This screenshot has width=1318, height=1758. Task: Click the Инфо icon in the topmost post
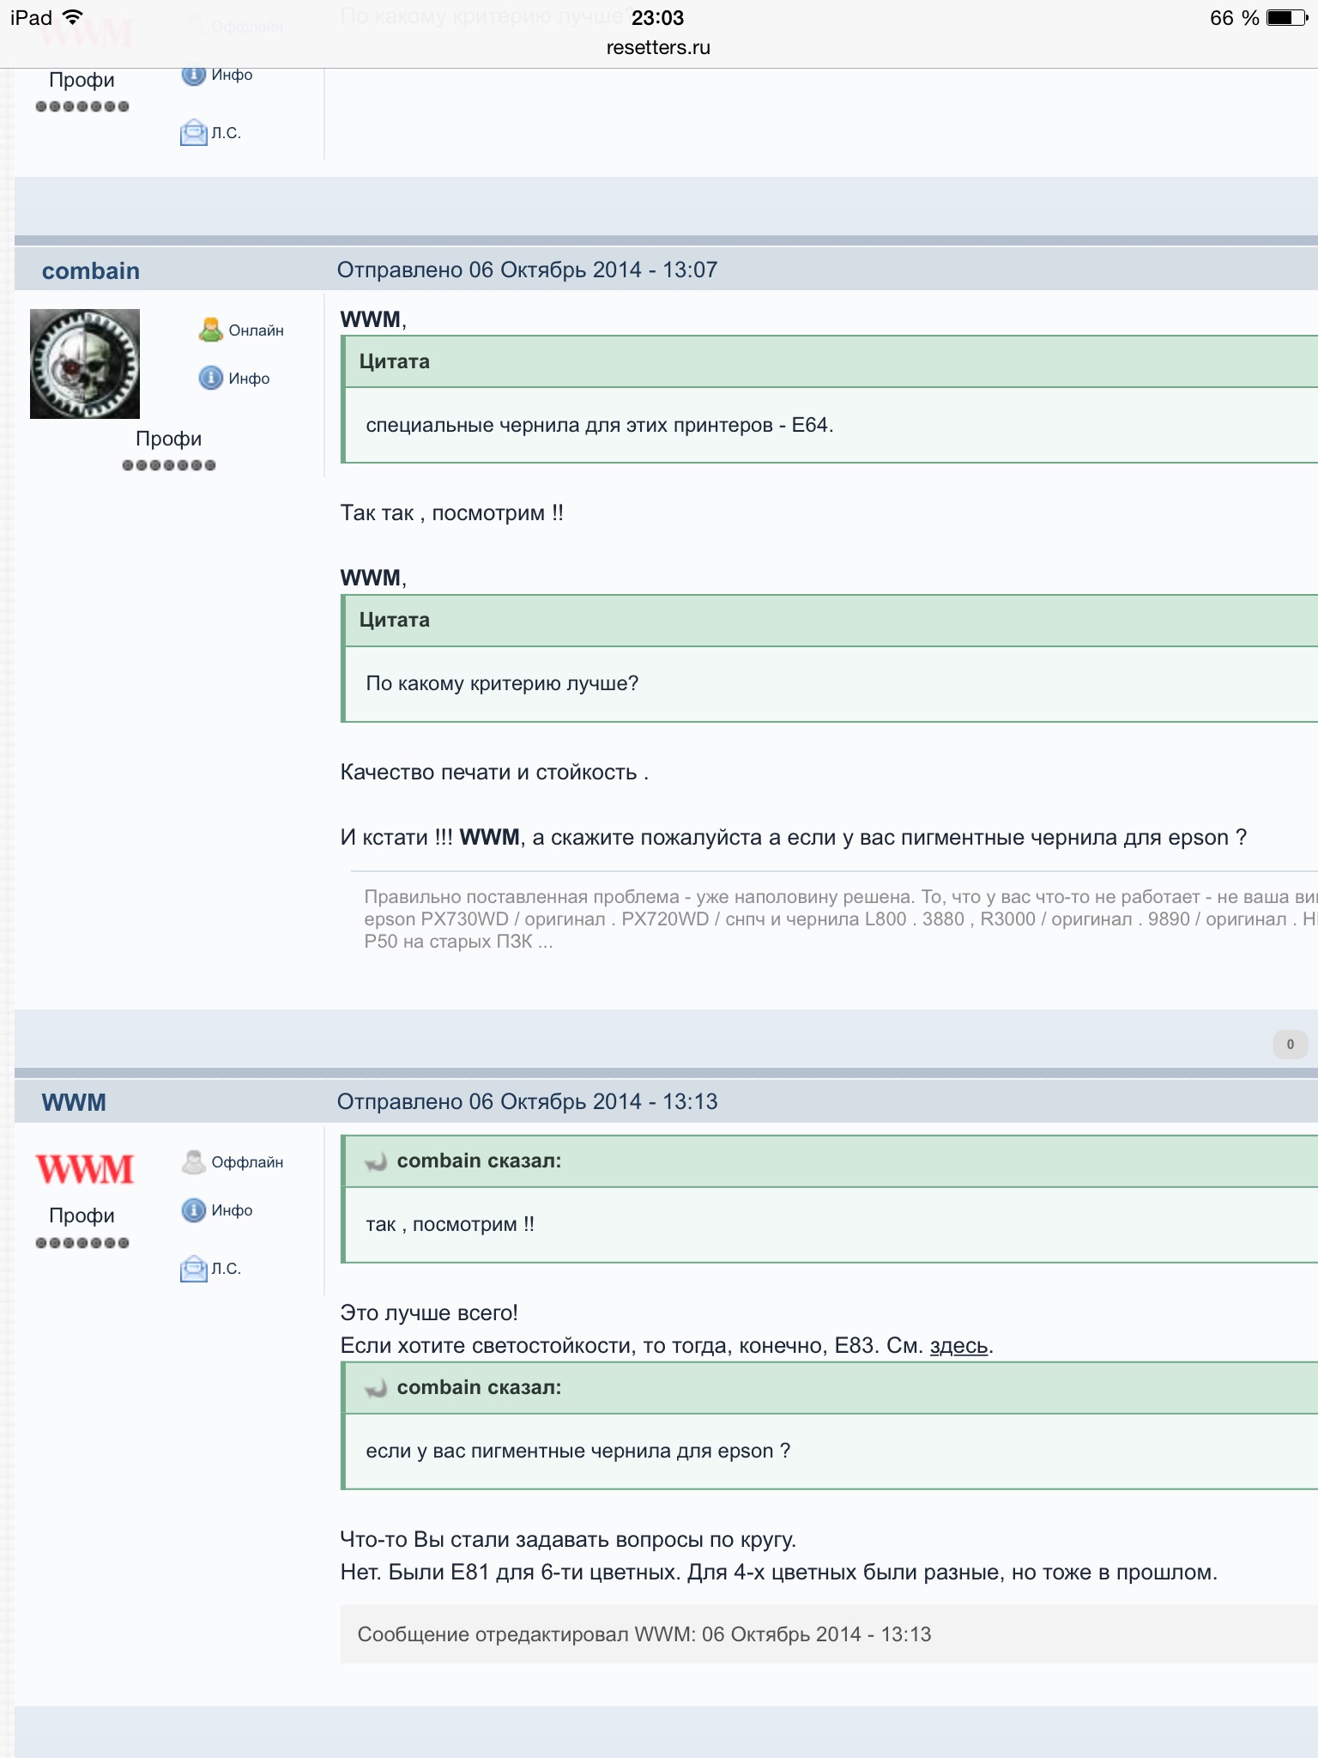tap(194, 76)
